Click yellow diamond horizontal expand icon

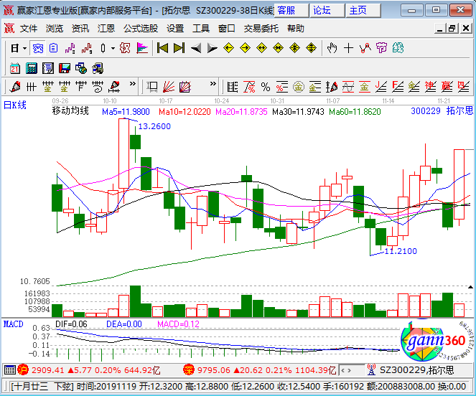pyautogui.click(x=261, y=48)
